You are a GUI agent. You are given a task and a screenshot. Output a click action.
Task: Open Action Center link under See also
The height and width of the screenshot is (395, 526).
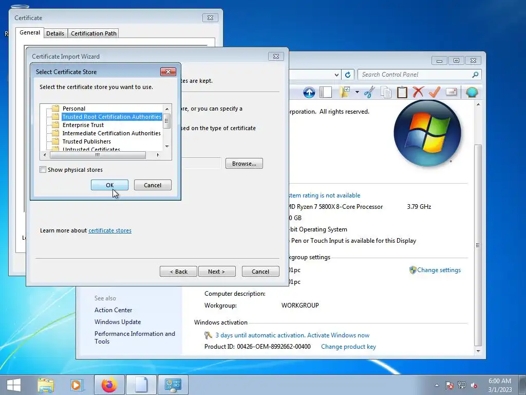pyautogui.click(x=113, y=310)
